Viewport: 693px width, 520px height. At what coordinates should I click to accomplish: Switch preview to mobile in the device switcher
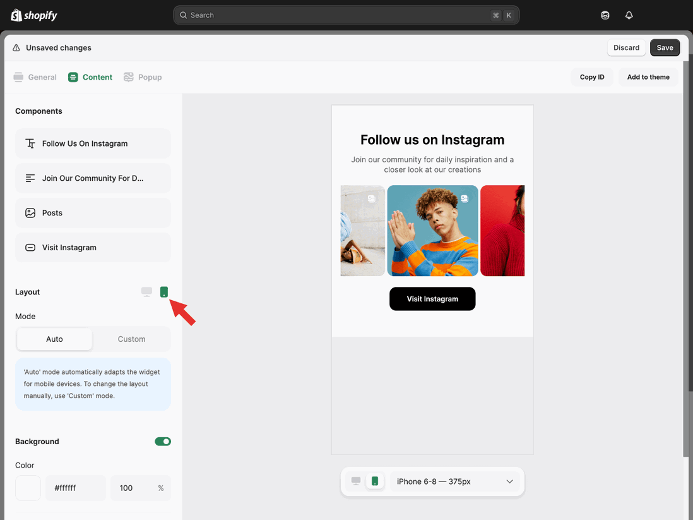[375, 481]
